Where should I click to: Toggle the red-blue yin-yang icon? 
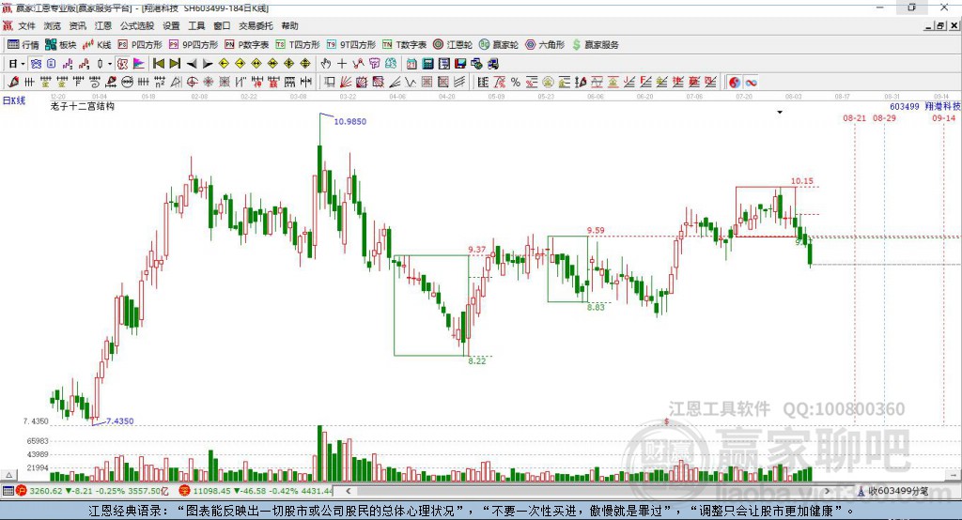pyautogui.click(x=735, y=83)
